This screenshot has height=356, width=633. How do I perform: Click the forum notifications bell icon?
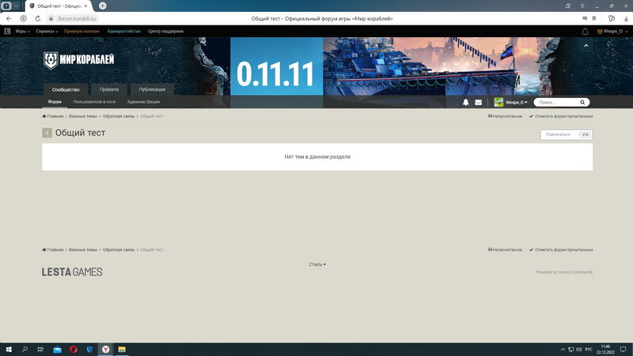(x=465, y=102)
